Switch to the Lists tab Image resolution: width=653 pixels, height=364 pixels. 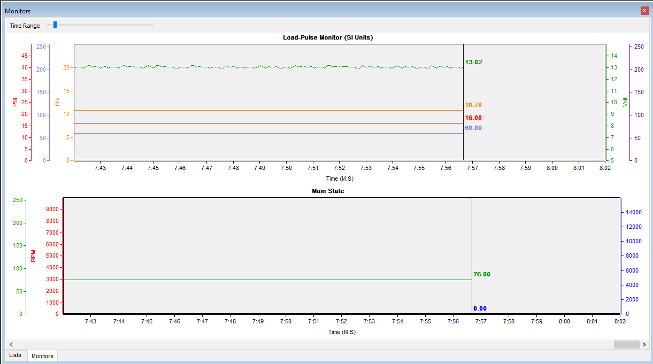(x=16, y=355)
